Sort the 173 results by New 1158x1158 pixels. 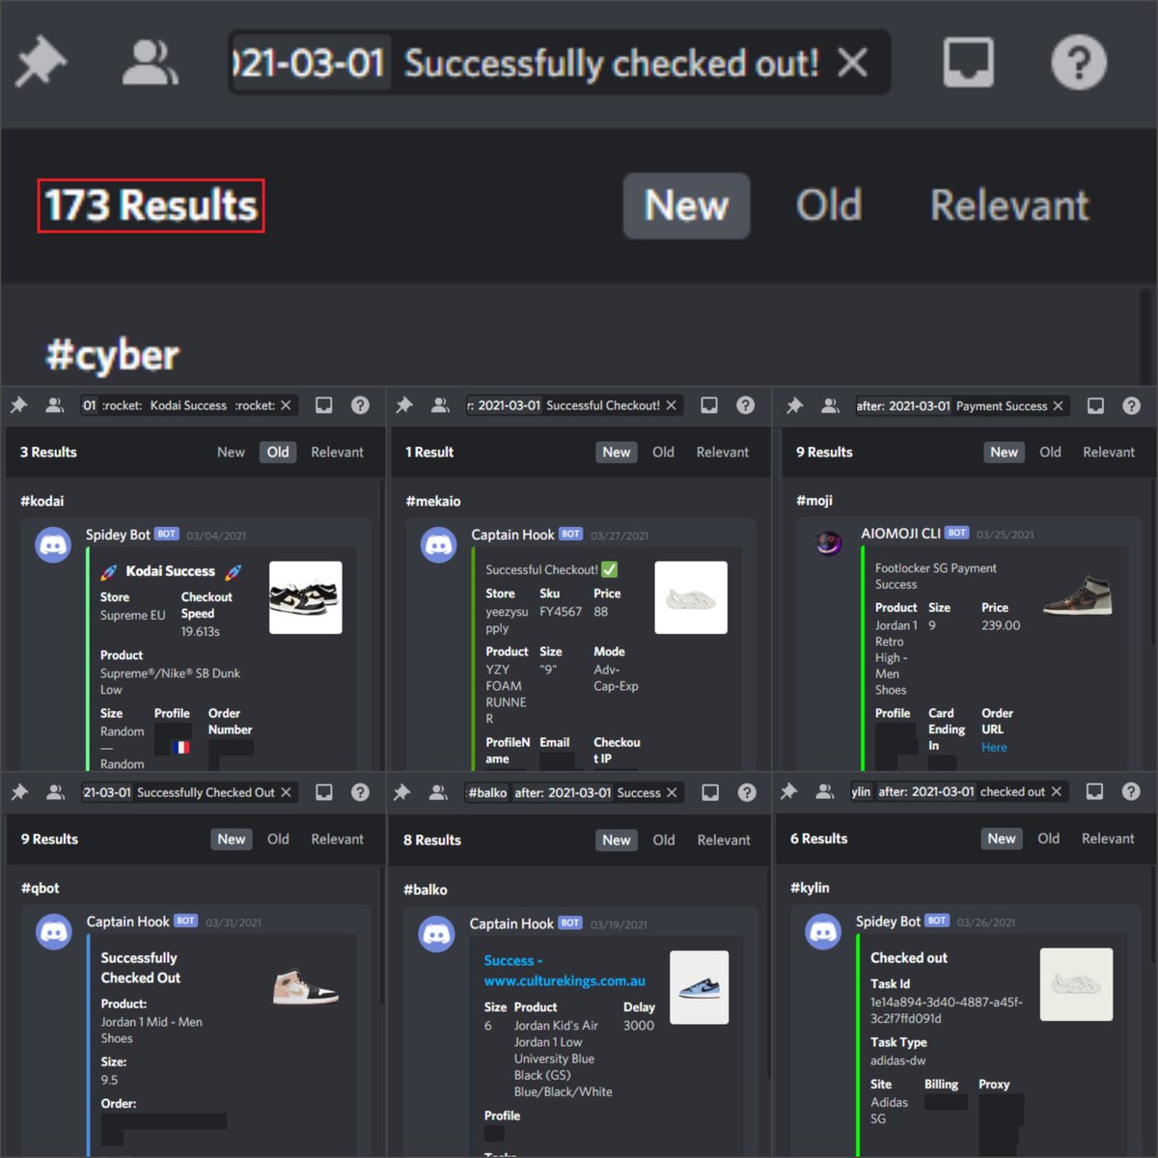(x=686, y=206)
